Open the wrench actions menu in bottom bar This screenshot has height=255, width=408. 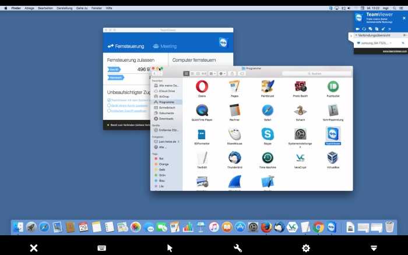click(x=238, y=248)
